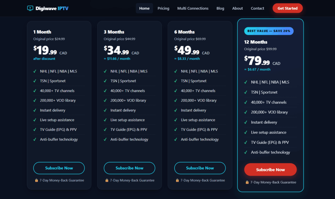This screenshot has width=335, height=199.
Task: Click the checkmark beside 200,000+ VOD library in 3 Months plan
Action: (x=105, y=100)
